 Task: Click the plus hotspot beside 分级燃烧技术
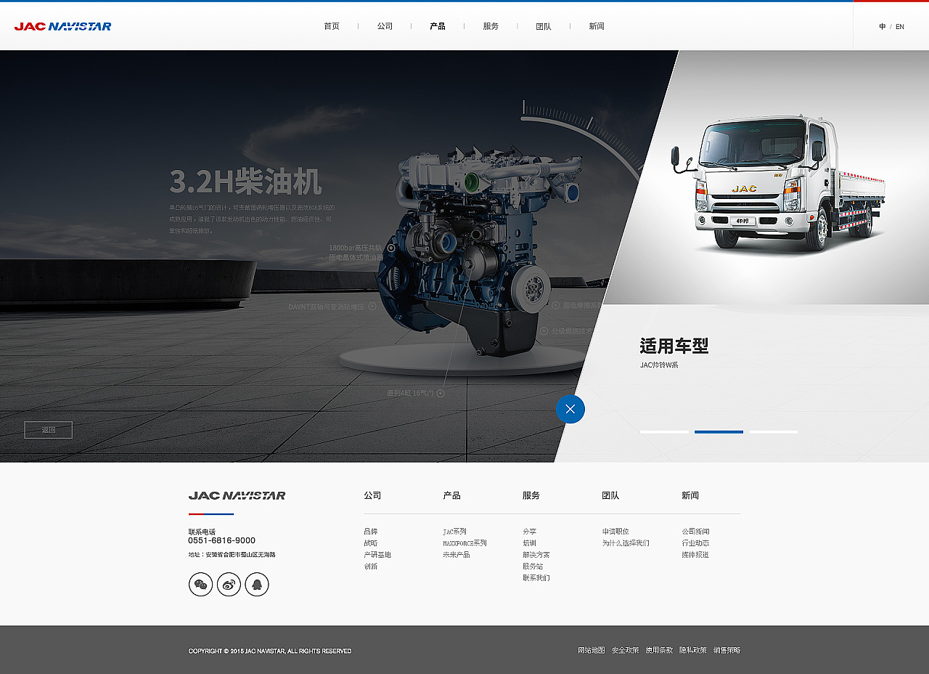pos(544,330)
